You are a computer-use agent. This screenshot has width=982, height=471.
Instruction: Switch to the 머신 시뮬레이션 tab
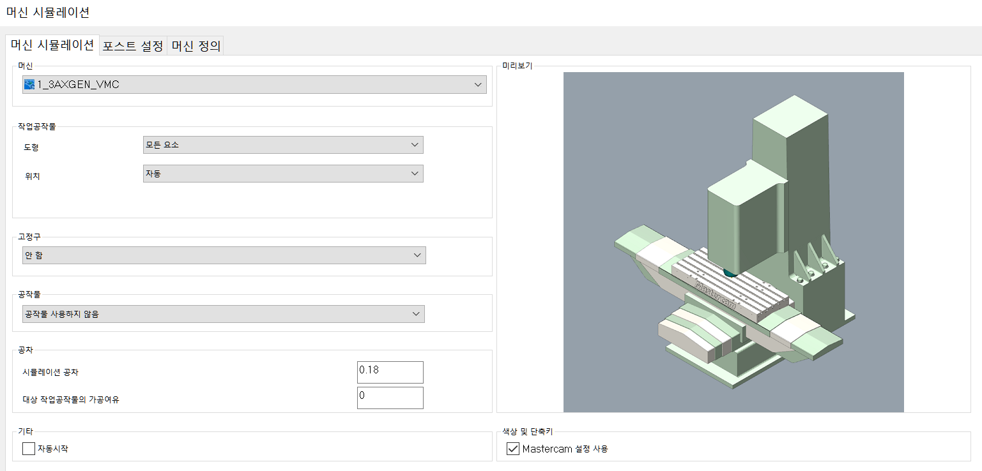[52, 45]
